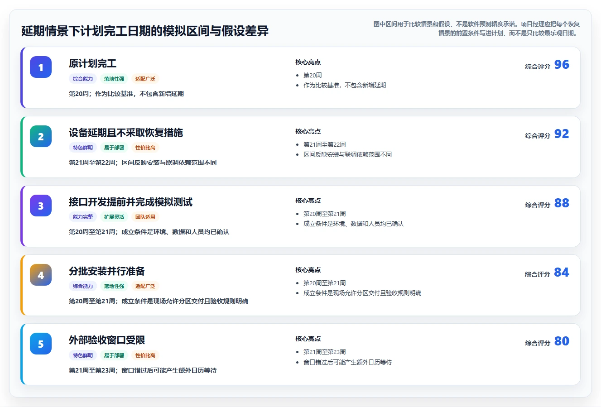The width and height of the screenshot is (601, 407).
Task: Click summary line 第20周至第21周；成立条件是环境
Action: point(149,232)
